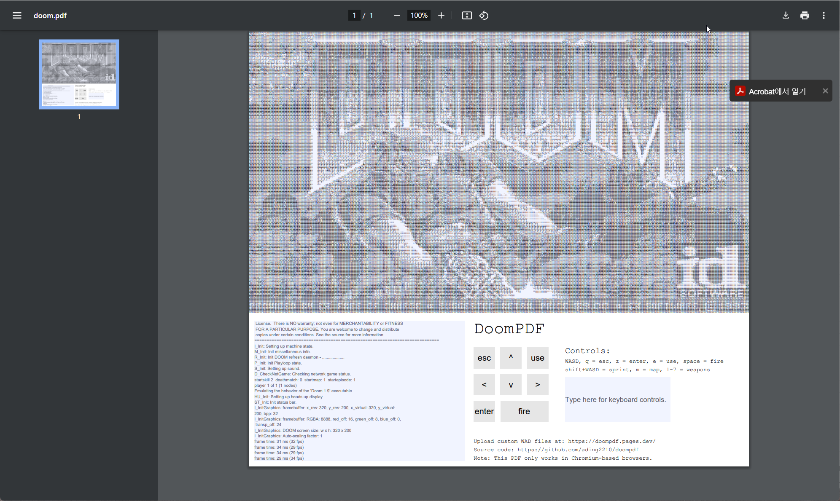Image resolution: width=840 pixels, height=501 pixels.
Task: Click the up arrow movement control
Action: coord(511,357)
